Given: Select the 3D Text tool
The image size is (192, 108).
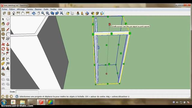Looking at the screenshot, I should (x=8, y=68).
